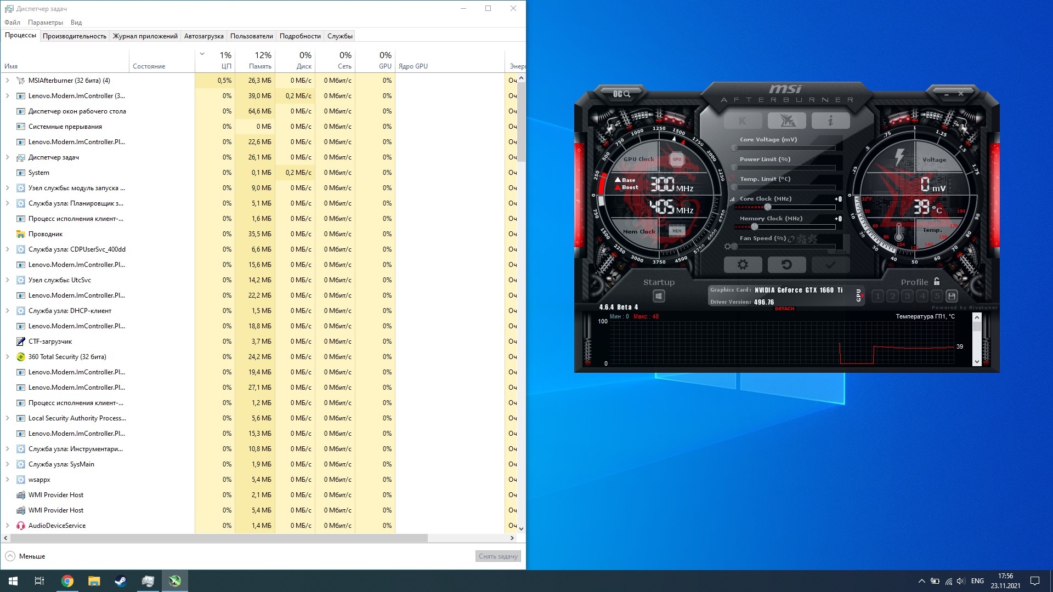Screen dimensions: 1053x592
Task: Open the Afterburner information button
Action: point(831,121)
